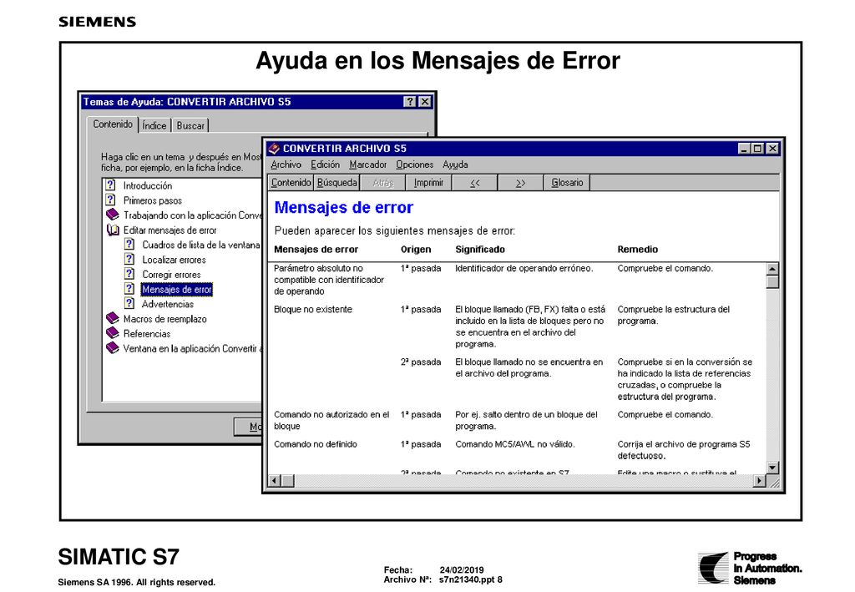Click the icon next to Cuadros de lista de la ventana
Image resolution: width=855 pixels, height=592 pixels.
click(129, 244)
